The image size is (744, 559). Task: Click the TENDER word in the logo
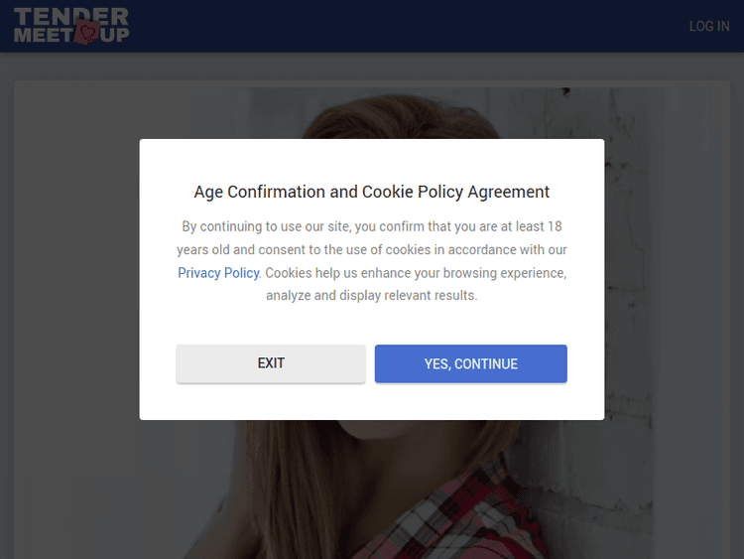click(x=71, y=16)
